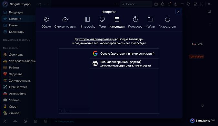Open the three-dots more menu

click(x=46, y=4)
